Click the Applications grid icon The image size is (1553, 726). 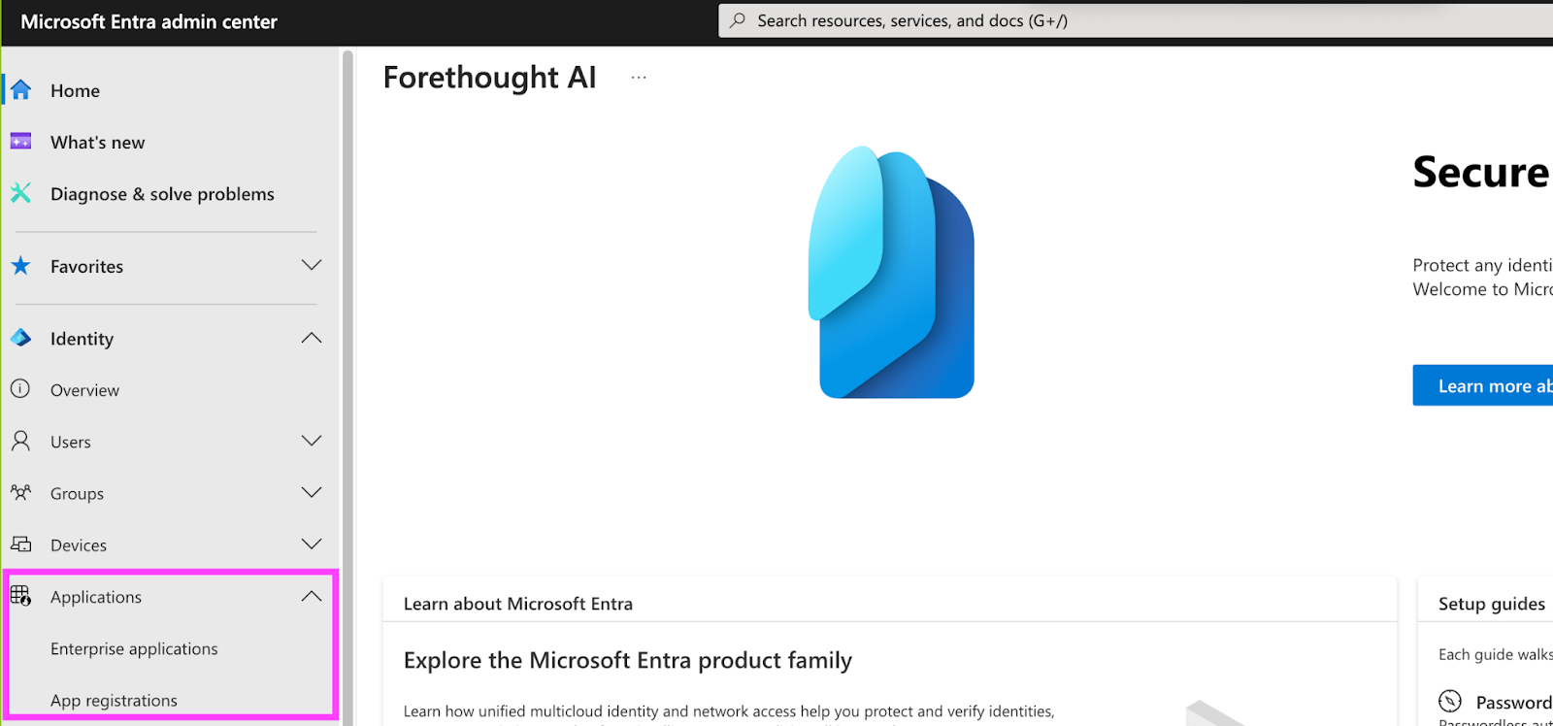coord(20,596)
